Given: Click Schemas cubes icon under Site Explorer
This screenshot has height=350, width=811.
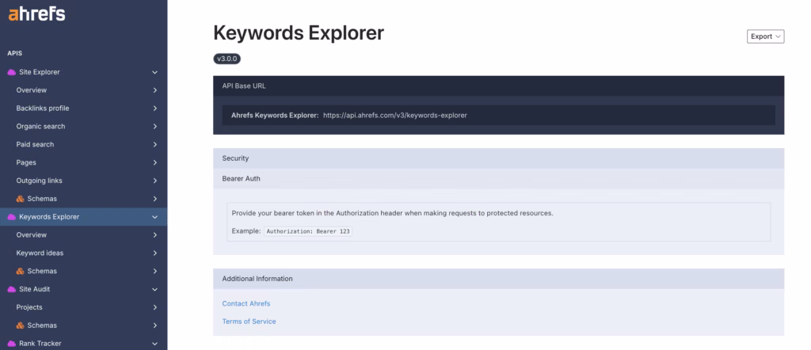Looking at the screenshot, I should [21, 199].
